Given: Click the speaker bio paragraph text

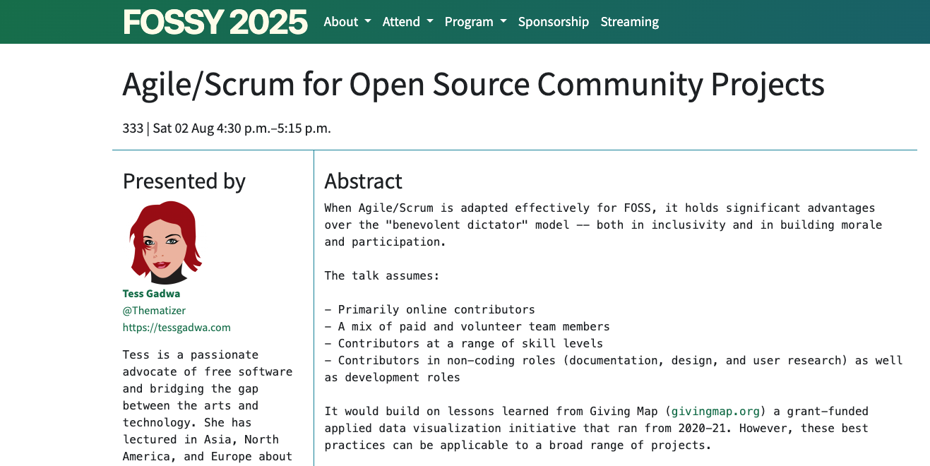Looking at the screenshot, I should click(208, 406).
